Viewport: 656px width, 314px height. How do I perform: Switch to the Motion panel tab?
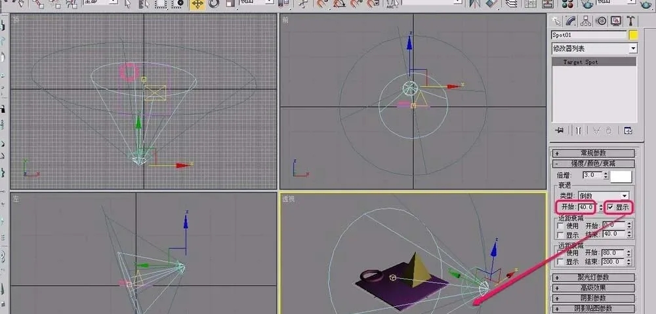point(601,21)
